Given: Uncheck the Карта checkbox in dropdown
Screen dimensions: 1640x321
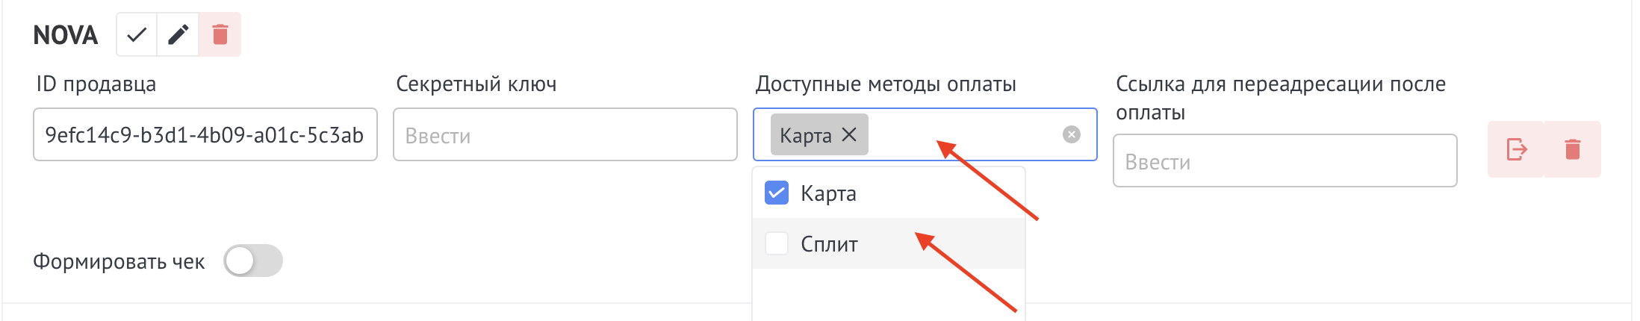Looking at the screenshot, I should pyautogui.click(x=777, y=193).
